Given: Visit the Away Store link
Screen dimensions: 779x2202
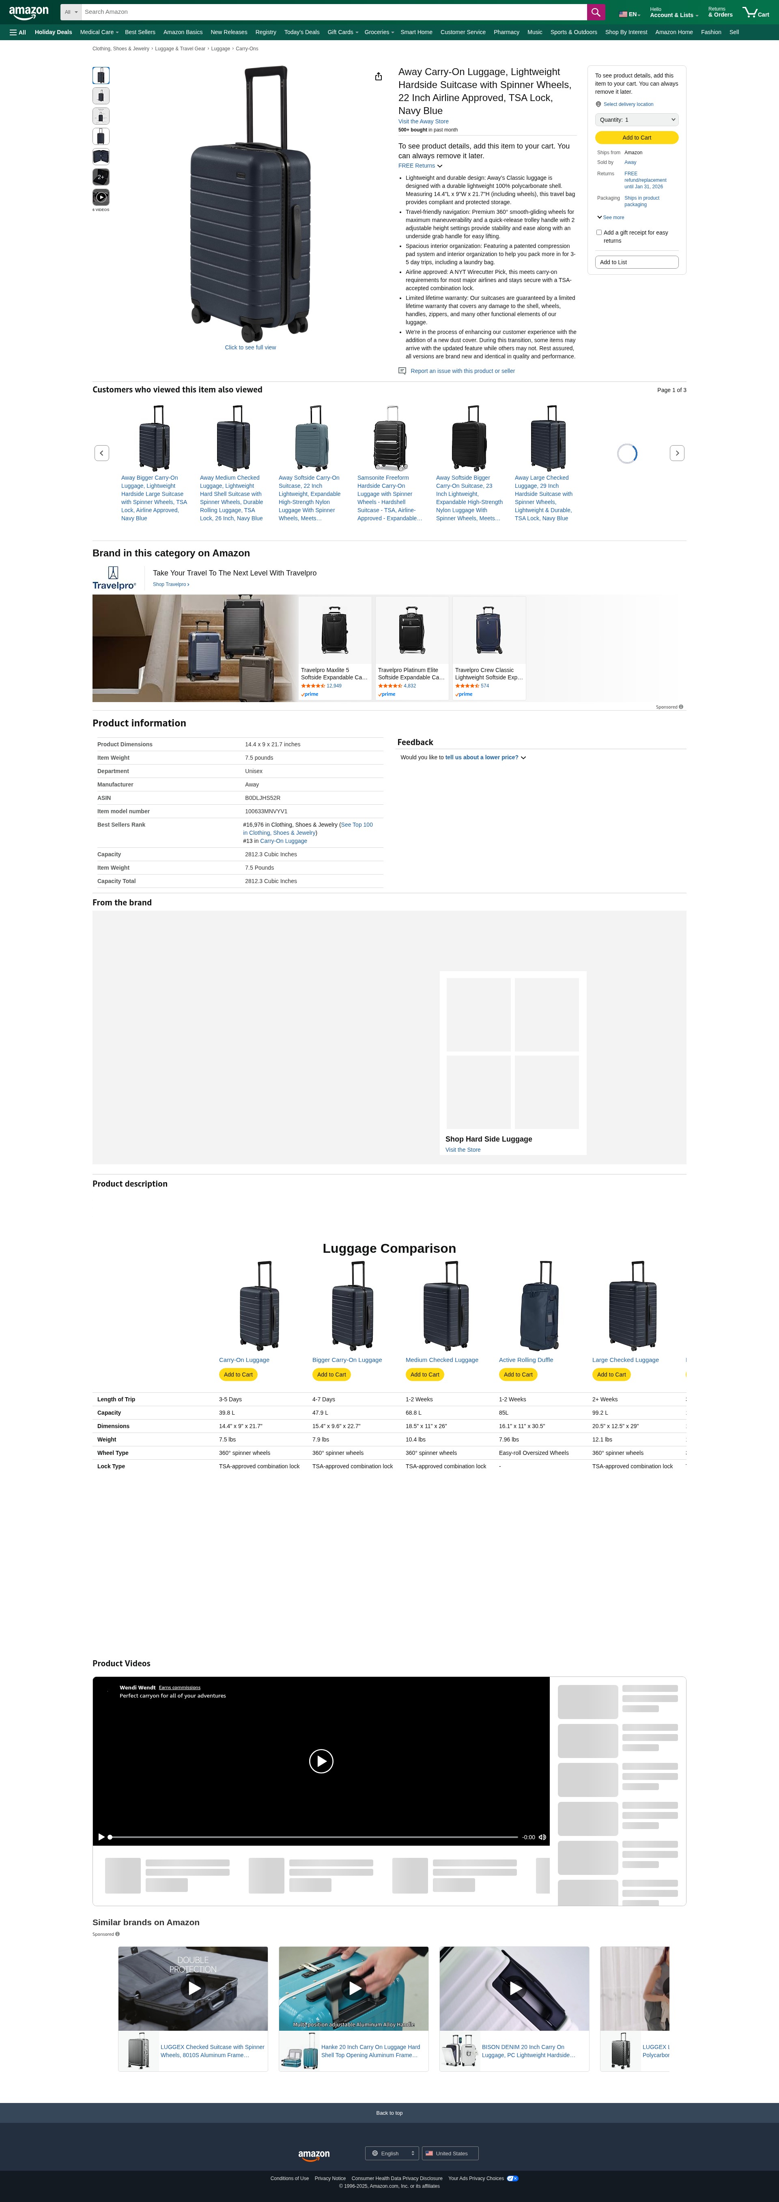Looking at the screenshot, I should coord(423,121).
